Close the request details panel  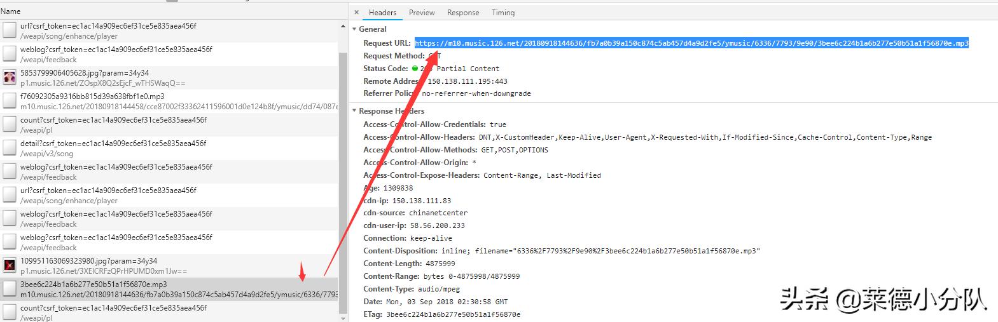[356, 12]
